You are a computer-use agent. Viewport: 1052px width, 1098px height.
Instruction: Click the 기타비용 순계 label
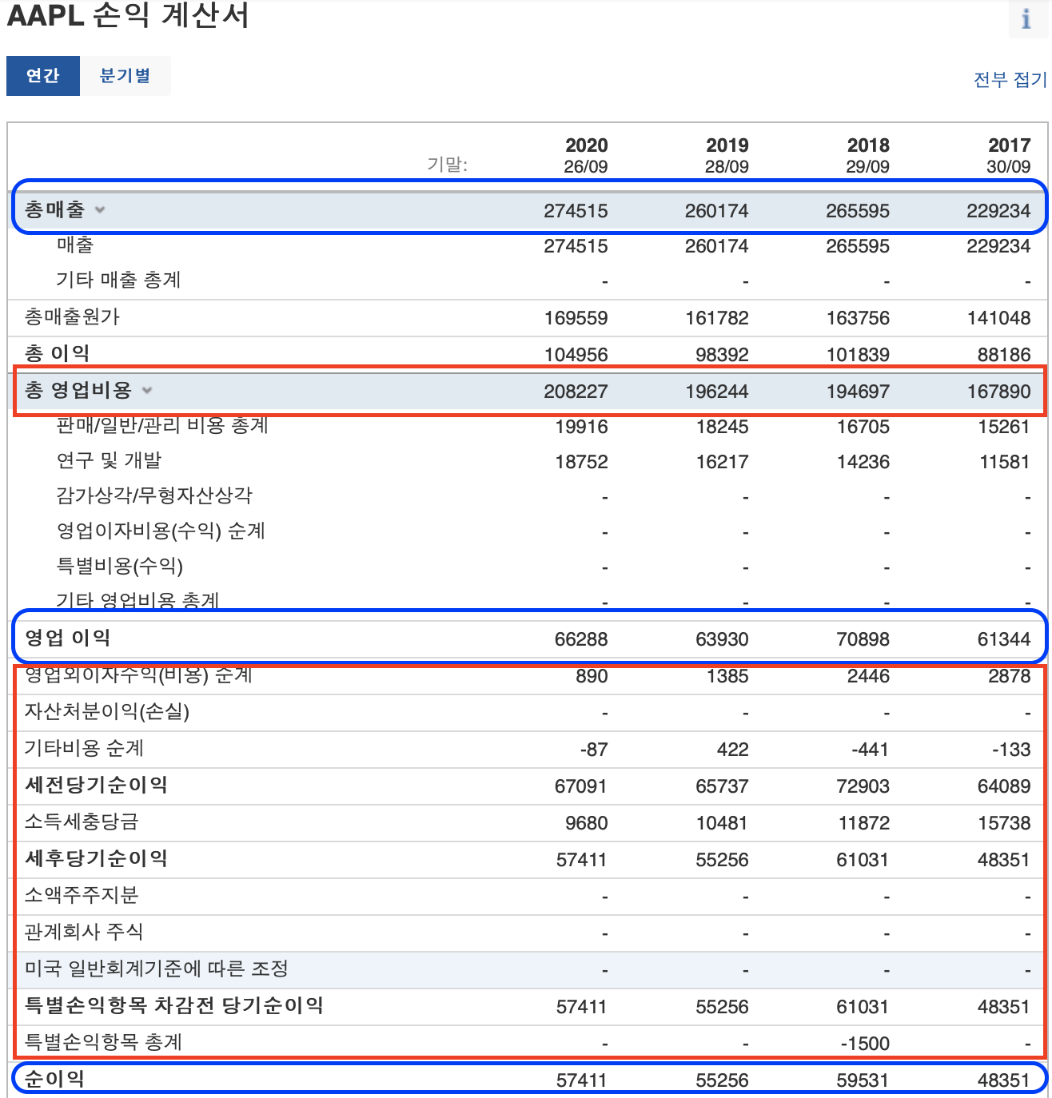pyautogui.click(x=84, y=748)
